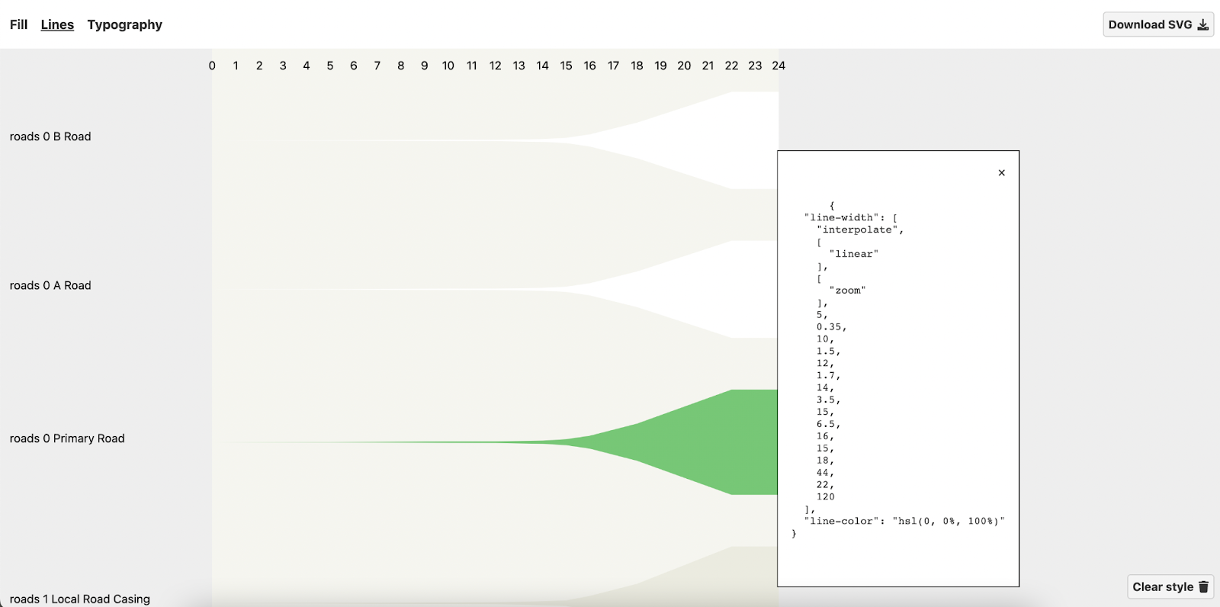Click zoom level 14 on the axis
The width and height of the screenshot is (1220, 607).
tap(543, 66)
